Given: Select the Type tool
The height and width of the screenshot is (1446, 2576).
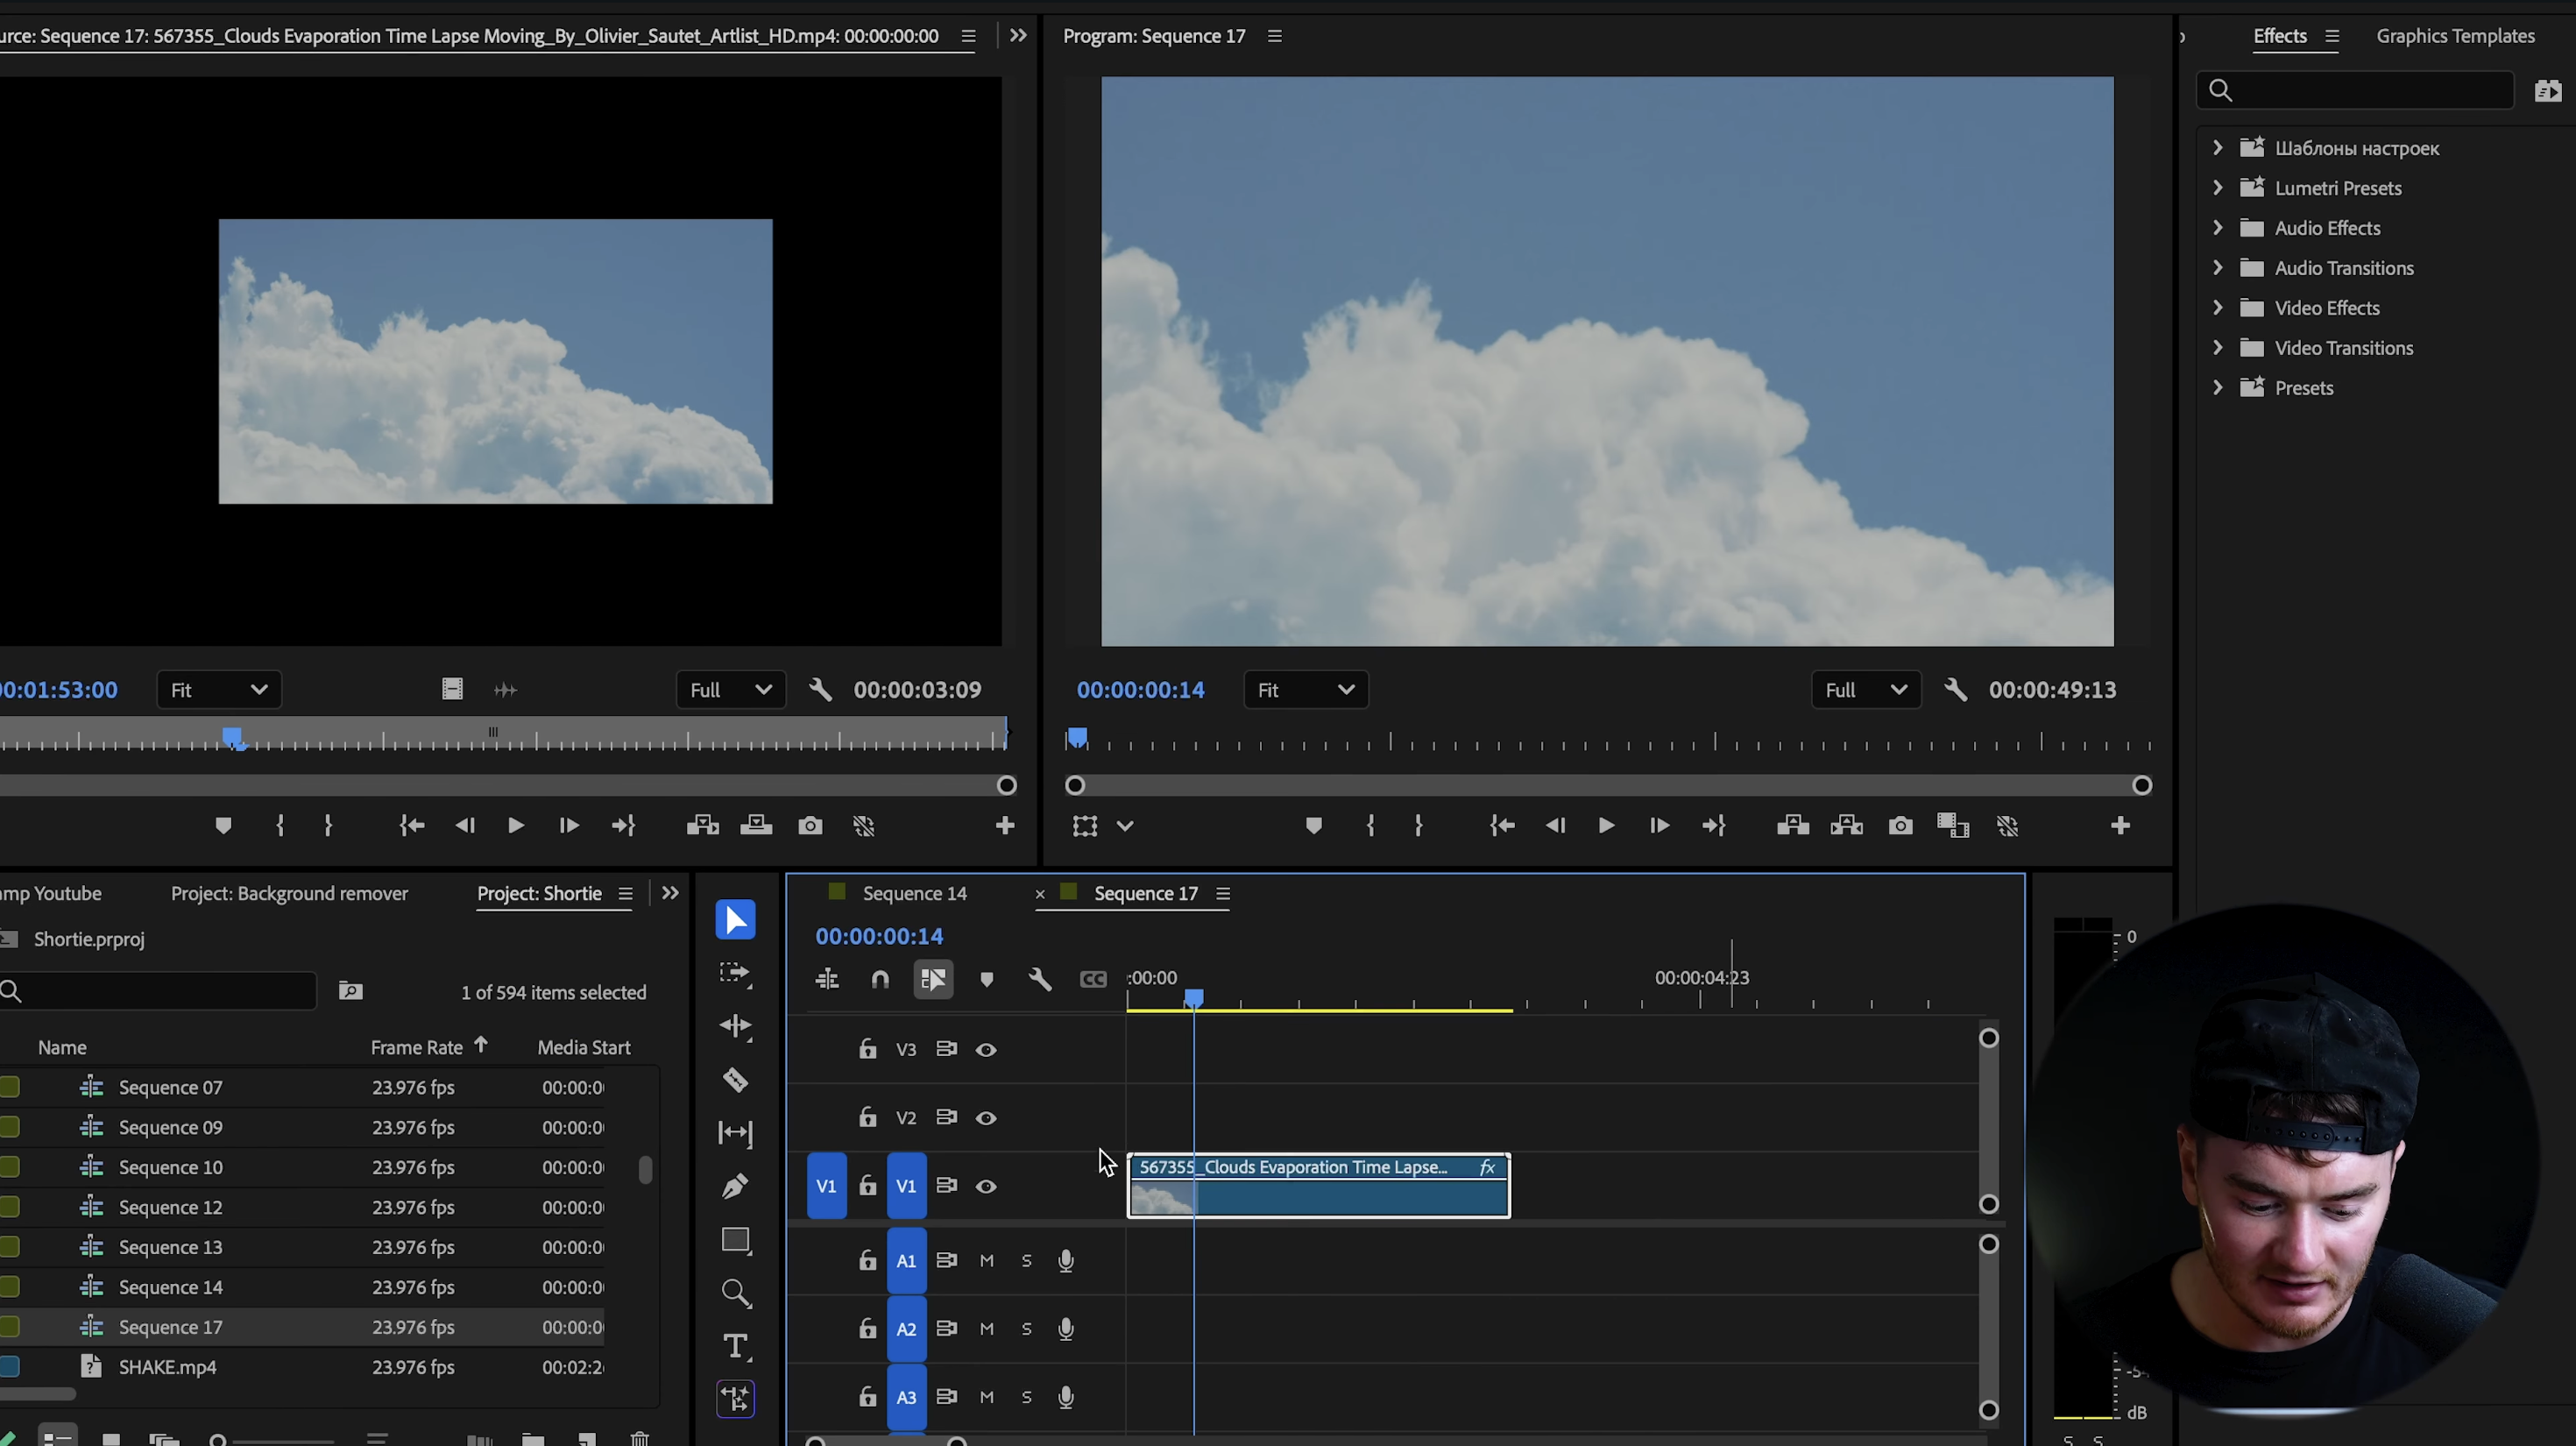Looking at the screenshot, I should pyautogui.click(x=735, y=1346).
